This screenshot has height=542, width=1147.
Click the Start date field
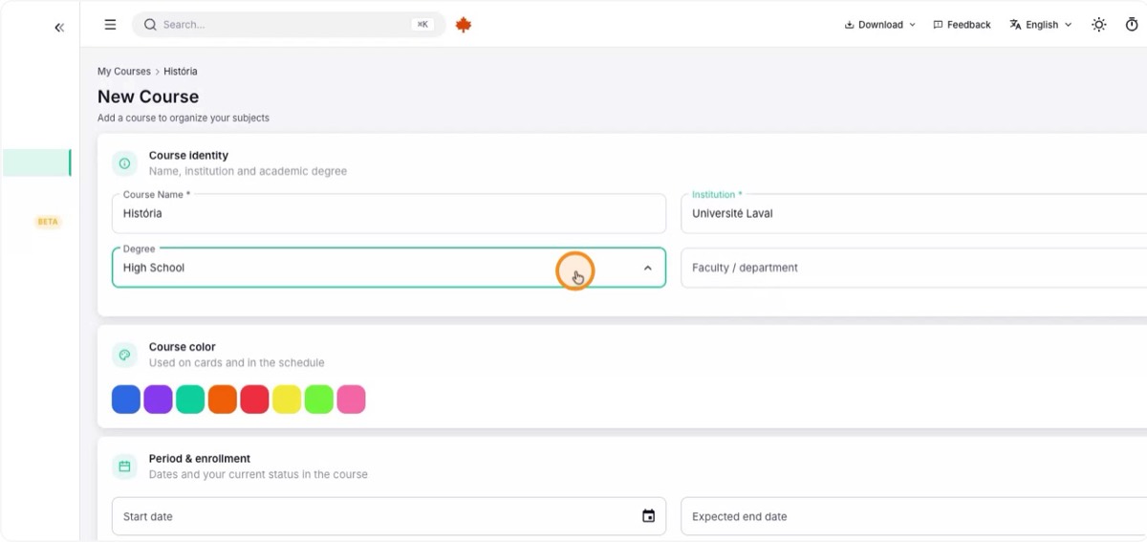(x=389, y=516)
